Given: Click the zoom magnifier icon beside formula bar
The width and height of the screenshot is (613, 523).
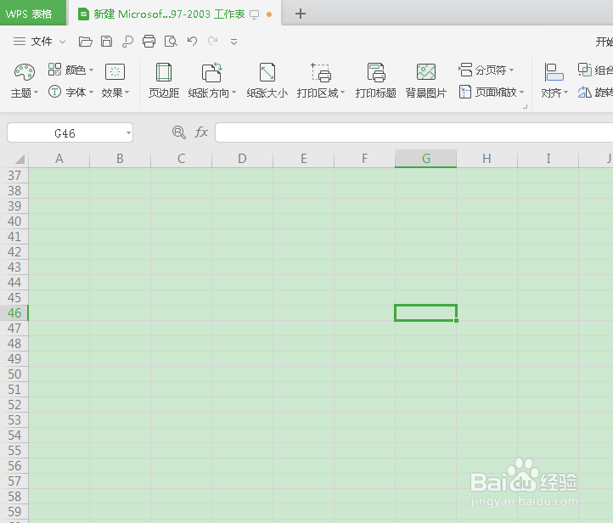Looking at the screenshot, I should (x=178, y=132).
